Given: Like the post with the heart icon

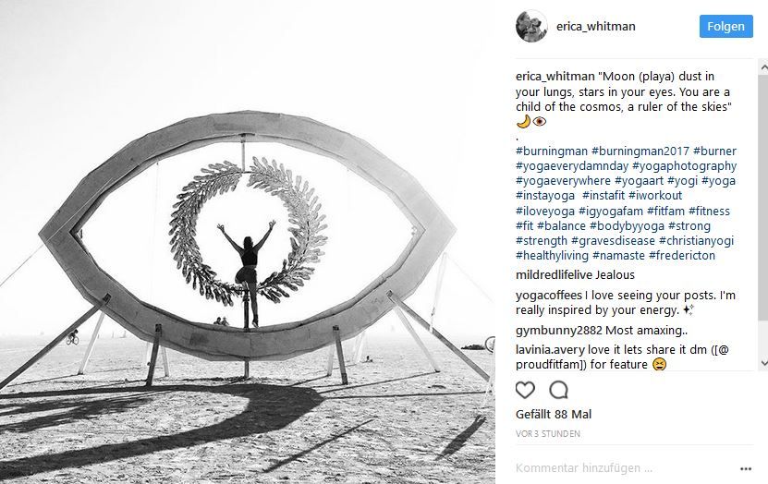Looking at the screenshot, I should (x=525, y=390).
